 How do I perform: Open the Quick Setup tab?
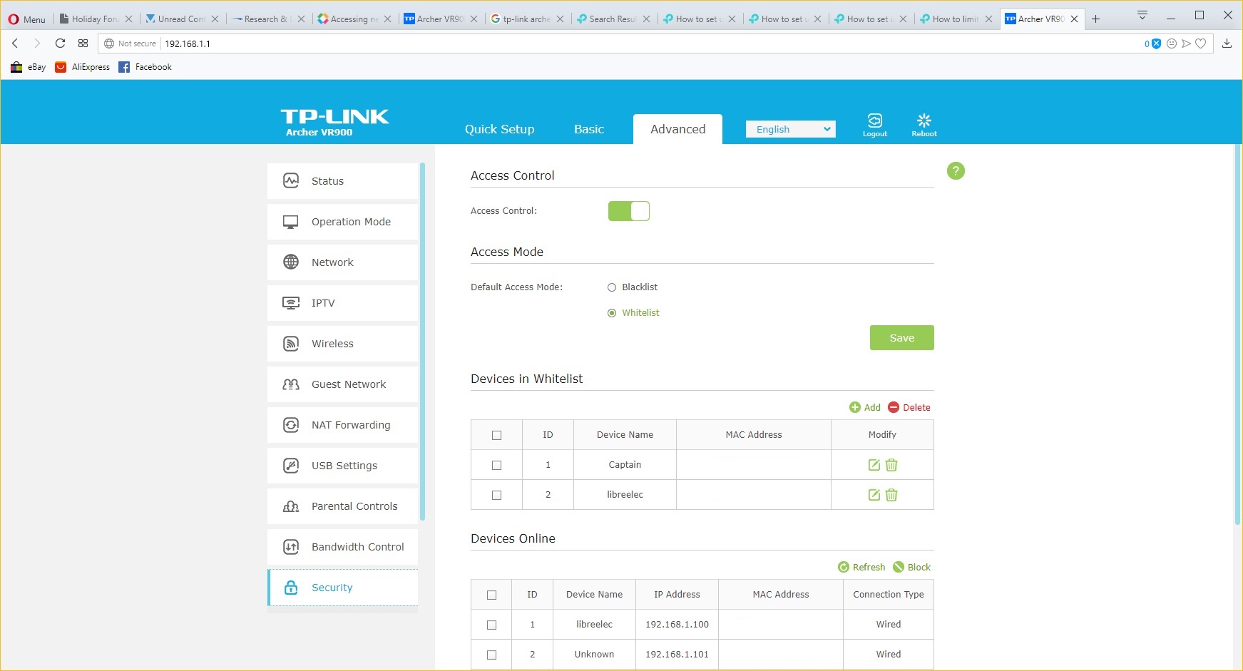click(499, 129)
